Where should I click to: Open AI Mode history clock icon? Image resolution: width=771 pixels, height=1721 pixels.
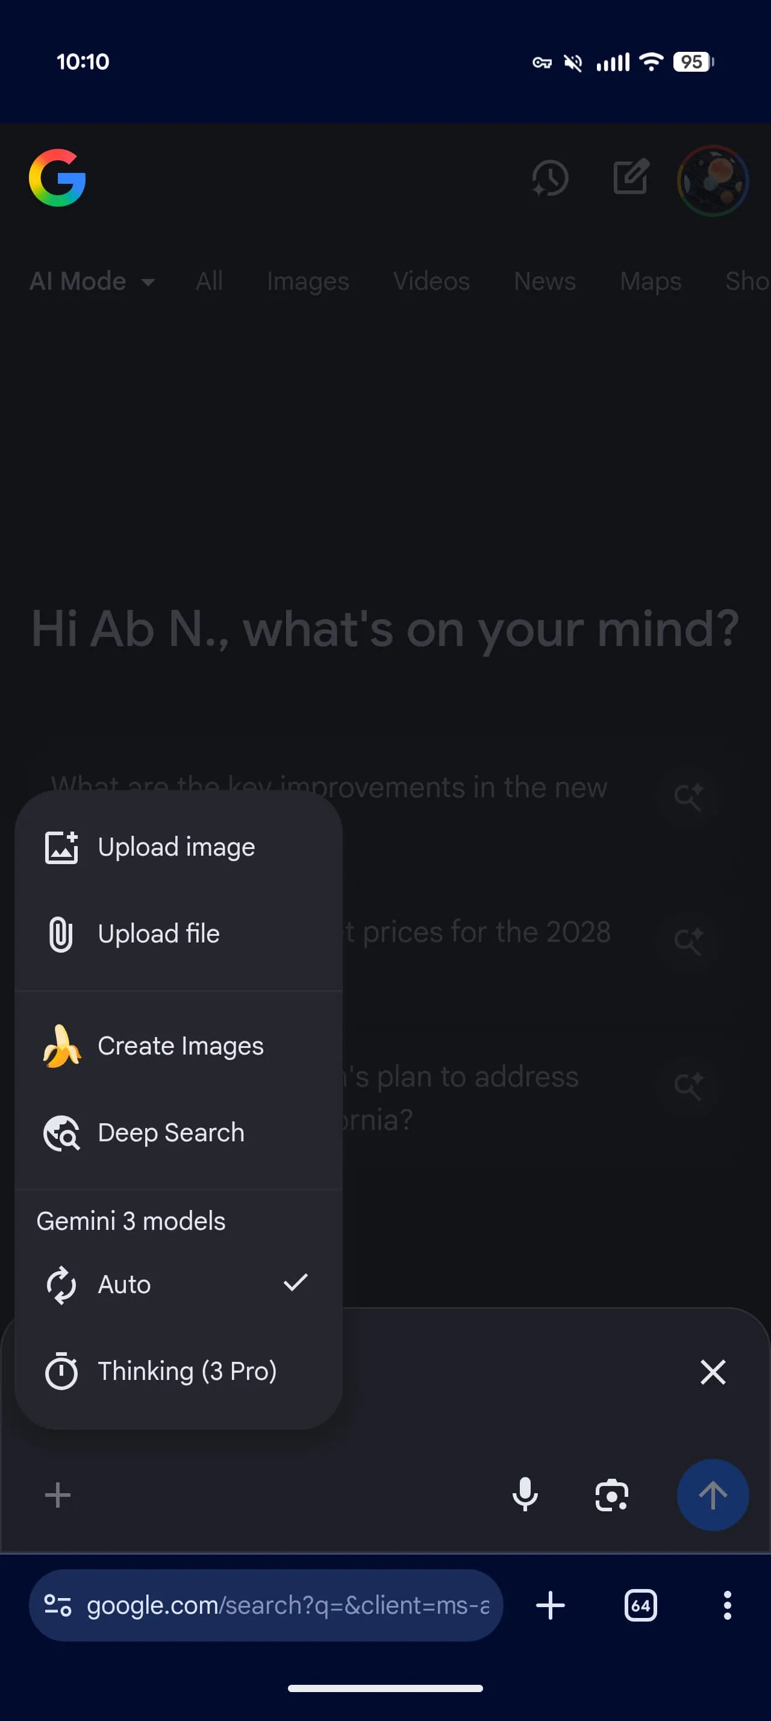(x=550, y=178)
